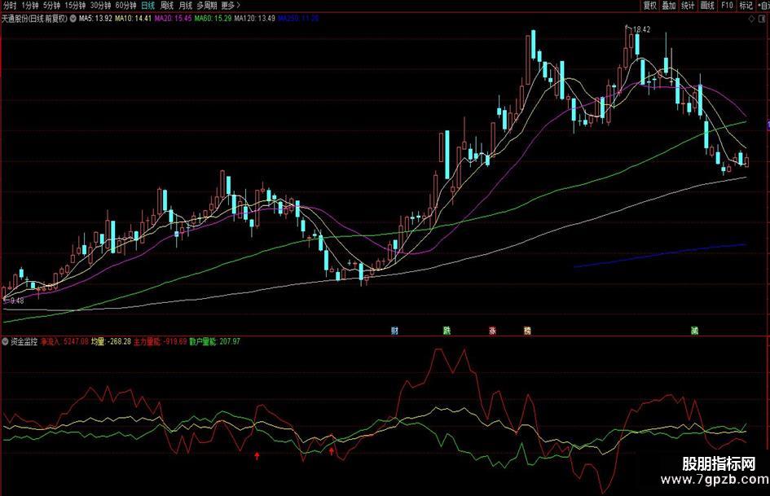The width and height of the screenshot is (770, 496).
Task: Expand the main chart indicator dropdown arrow
Action: click(x=73, y=19)
